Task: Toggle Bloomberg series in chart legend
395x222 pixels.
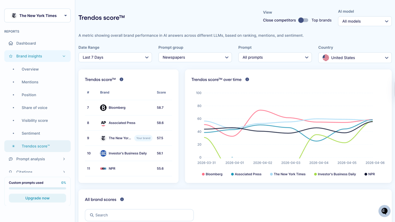Action: [x=212, y=174]
